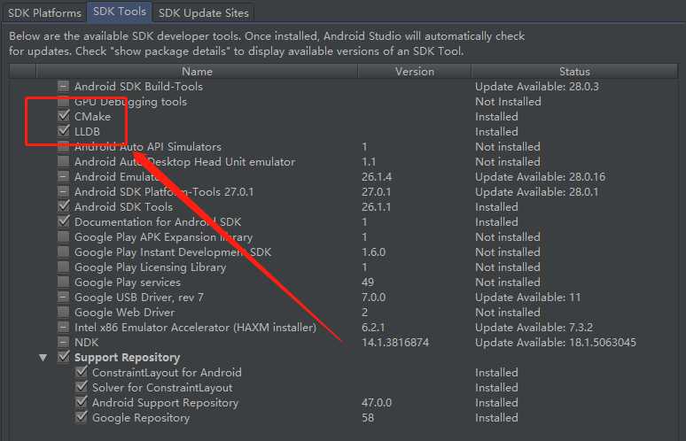The width and height of the screenshot is (686, 441).
Task: Click the Android Support Repository version 47.0.0
Action: click(377, 403)
